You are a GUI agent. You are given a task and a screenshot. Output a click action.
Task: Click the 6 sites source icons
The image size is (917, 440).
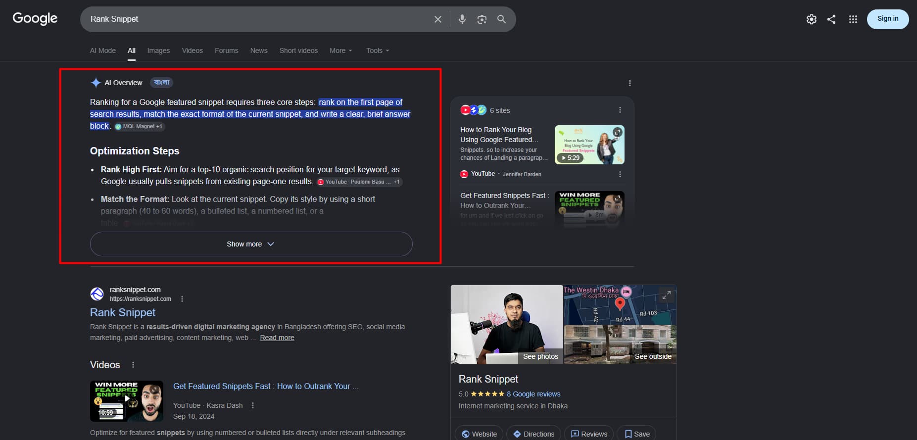tap(474, 110)
